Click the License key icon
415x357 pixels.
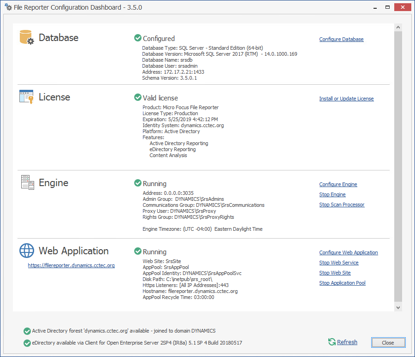click(27, 97)
